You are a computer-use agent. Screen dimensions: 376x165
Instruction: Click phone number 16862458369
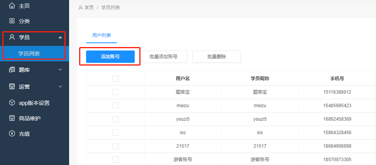(337, 119)
